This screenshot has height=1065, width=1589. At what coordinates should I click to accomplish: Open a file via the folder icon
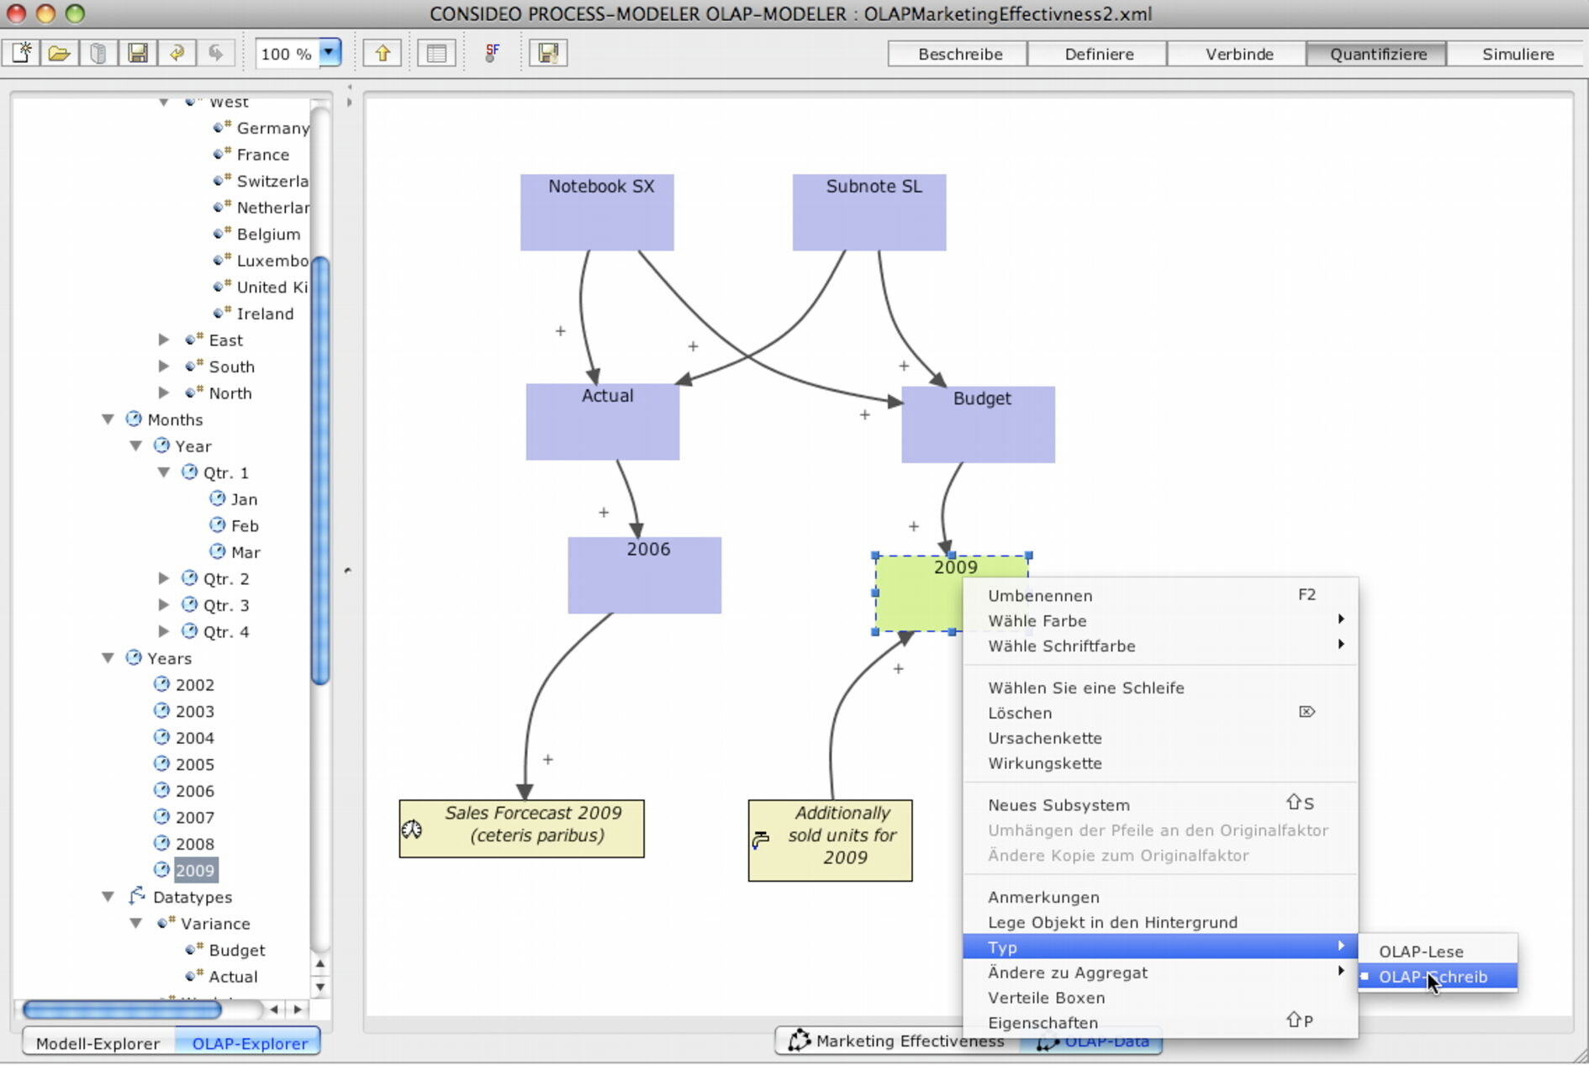(59, 53)
